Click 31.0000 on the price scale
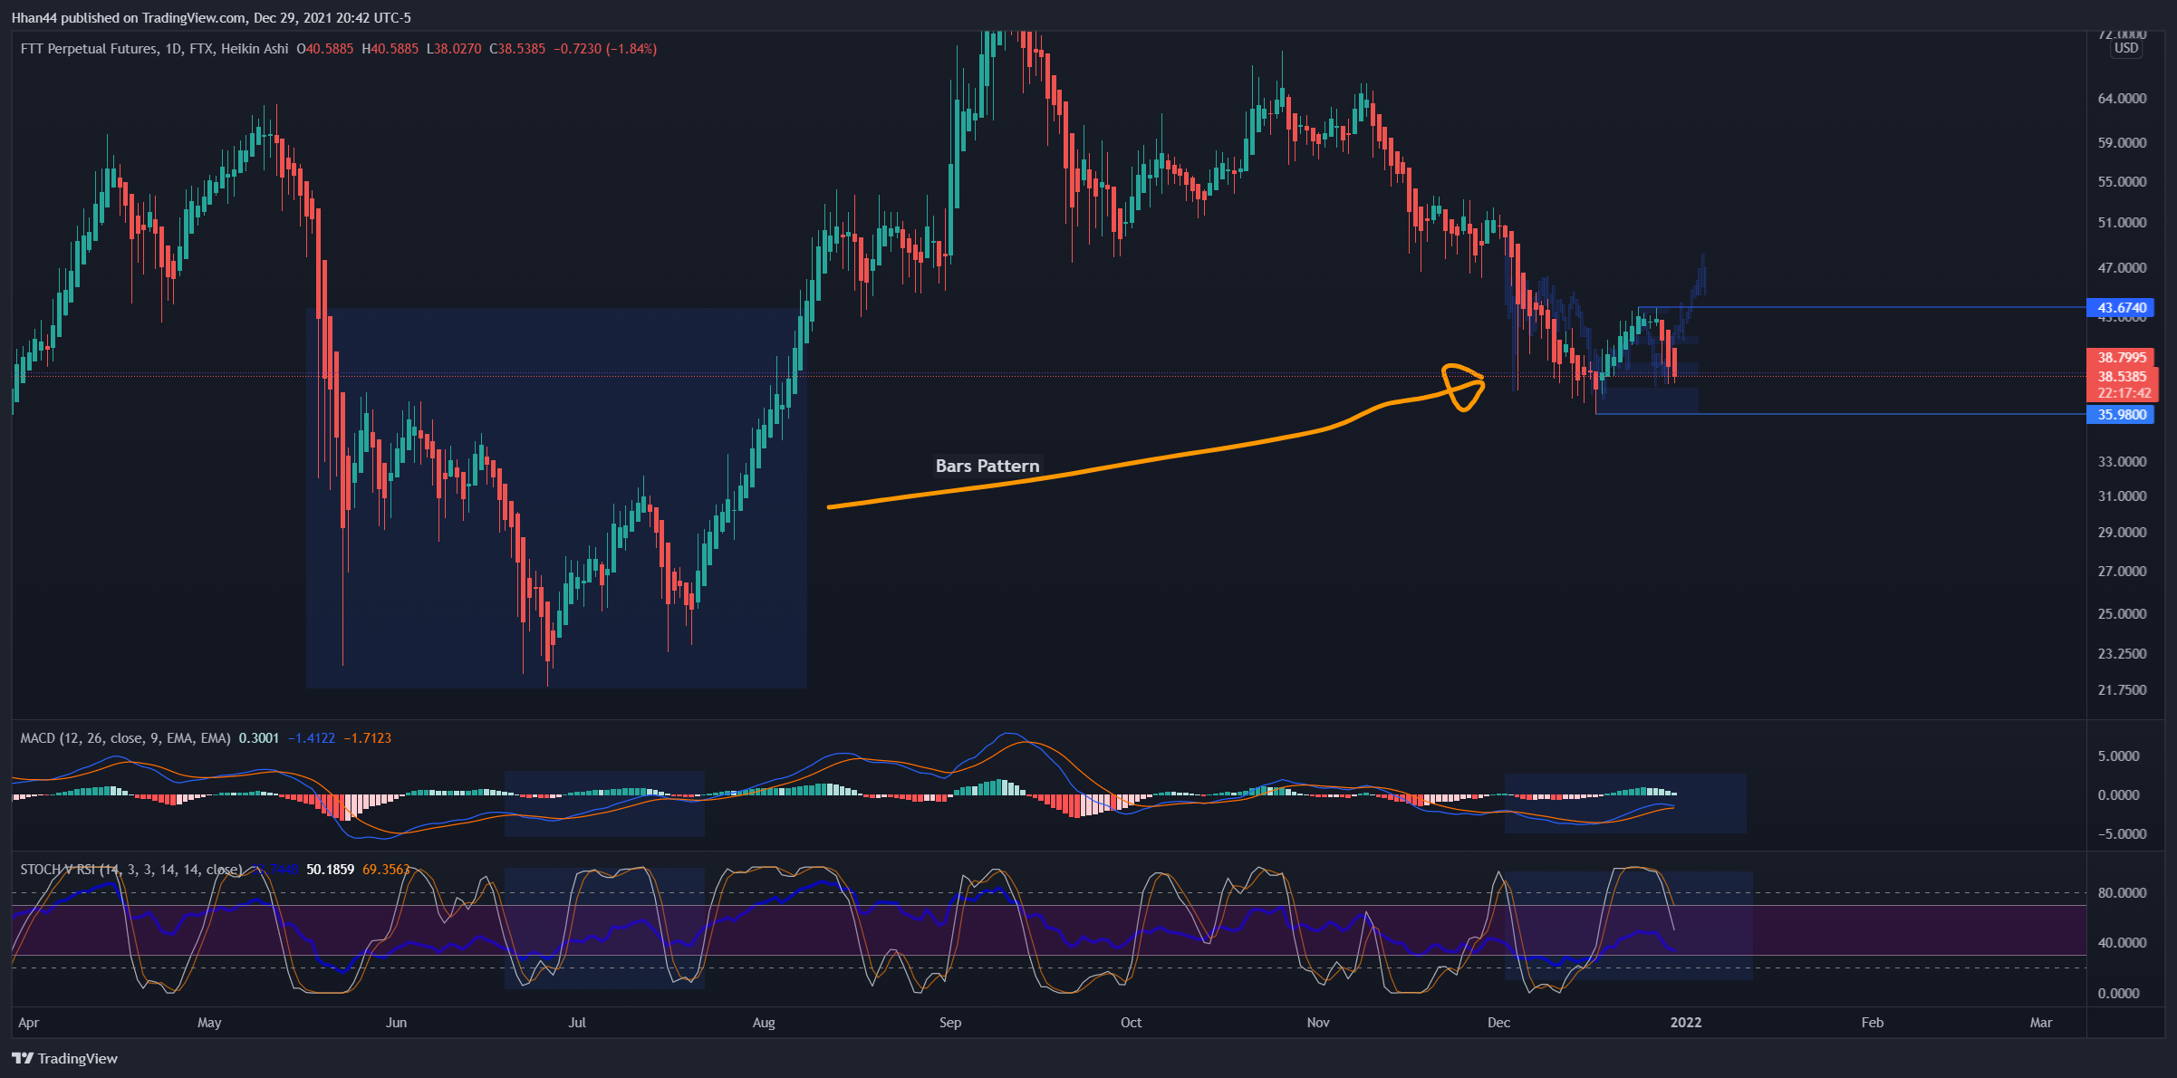The width and height of the screenshot is (2177, 1078). click(2122, 496)
